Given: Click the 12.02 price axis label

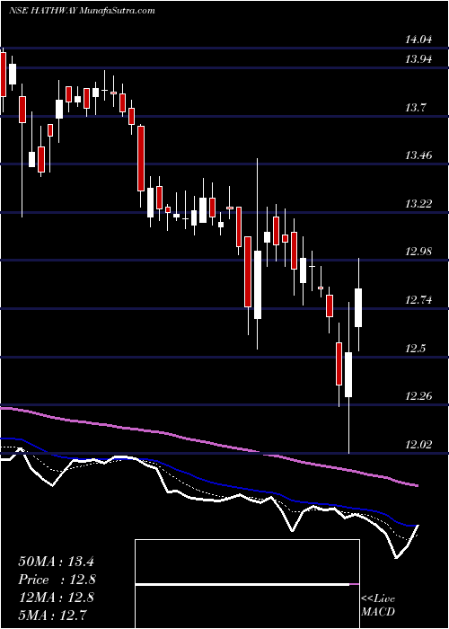Looking at the screenshot, I should click(x=418, y=445).
